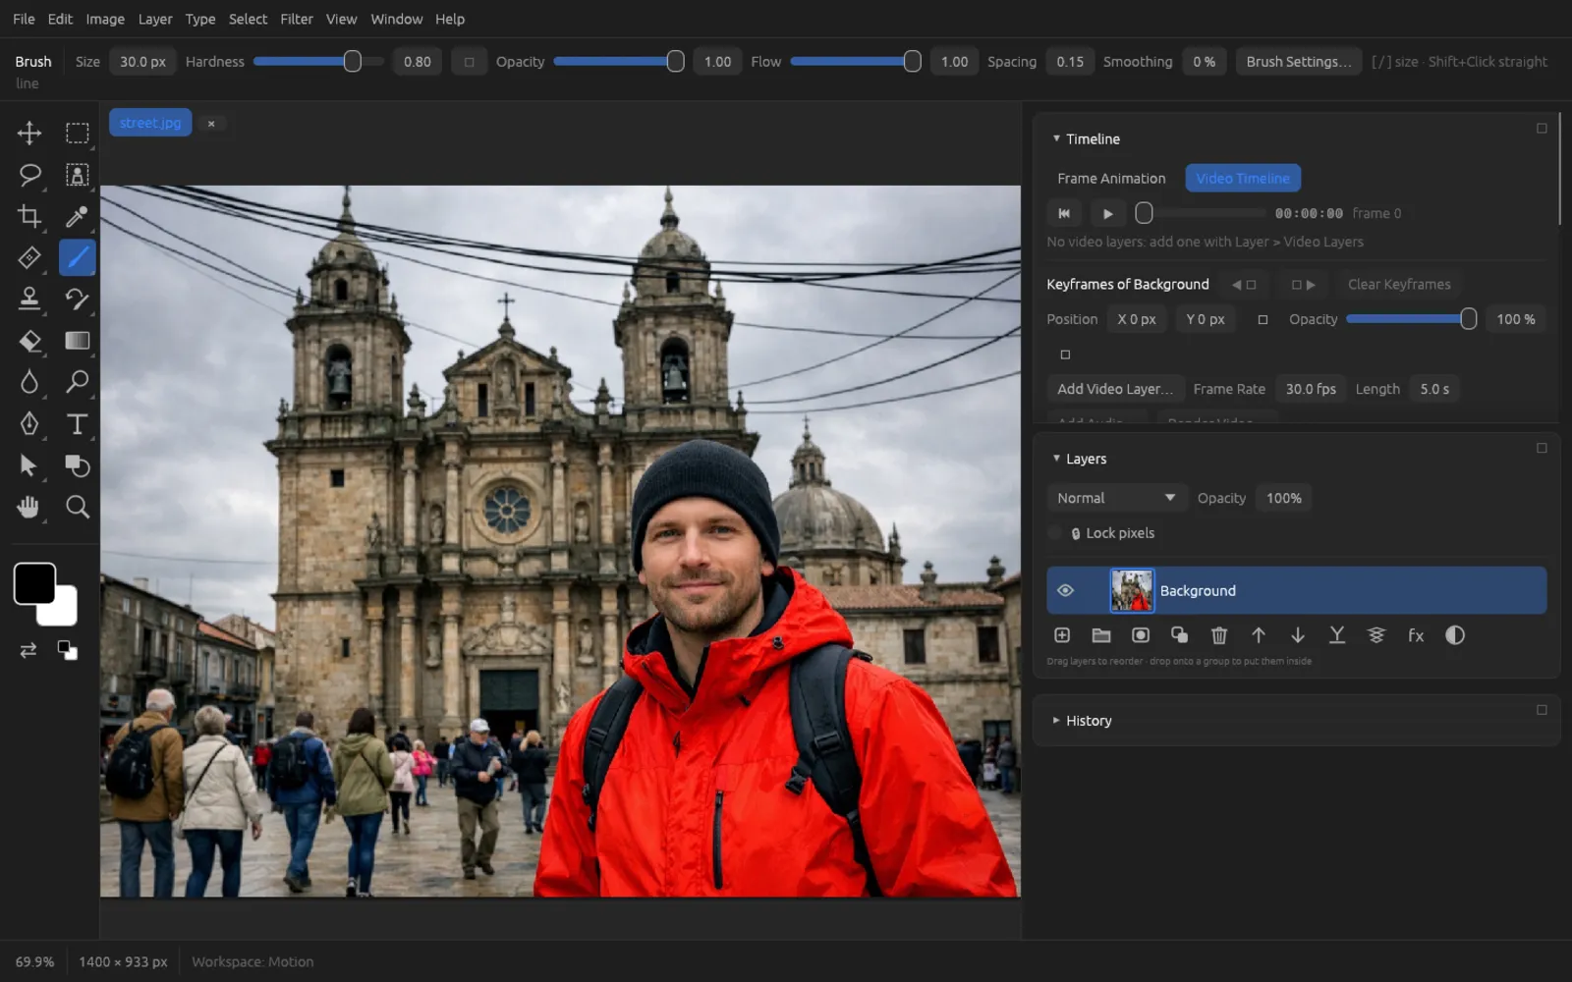Open Brush Settings dialog
The height and width of the screenshot is (982, 1572).
coord(1298,62)
